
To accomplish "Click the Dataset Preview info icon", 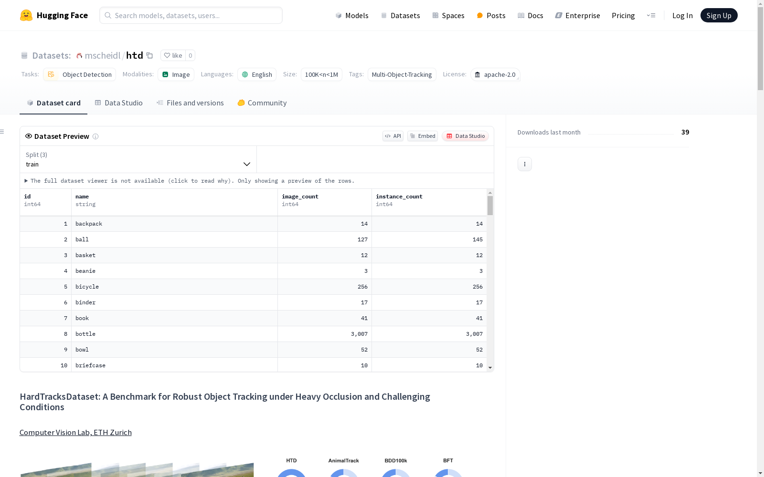I will [95, 136].
